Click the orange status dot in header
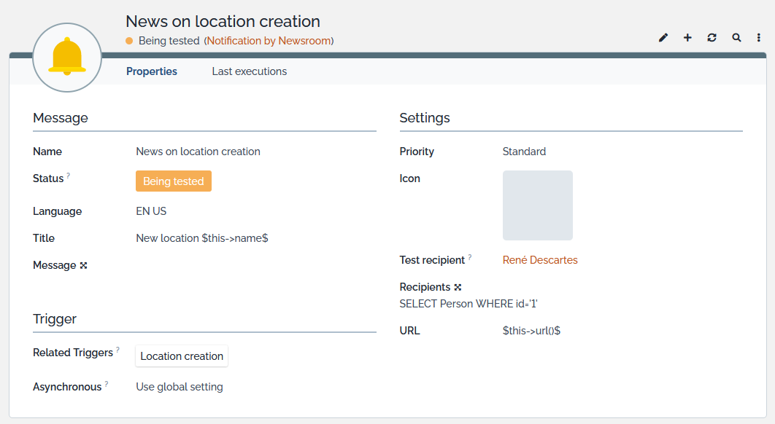Image resolution: width=775 pixels, height=424 pixels. (129, 41)
